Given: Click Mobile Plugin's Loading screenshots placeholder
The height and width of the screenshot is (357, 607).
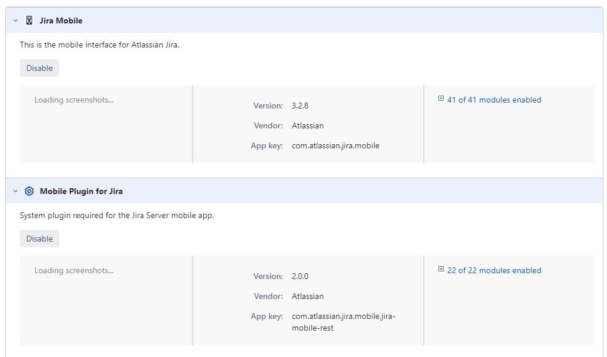Looking at the screenshot, I should pos(74,271).
